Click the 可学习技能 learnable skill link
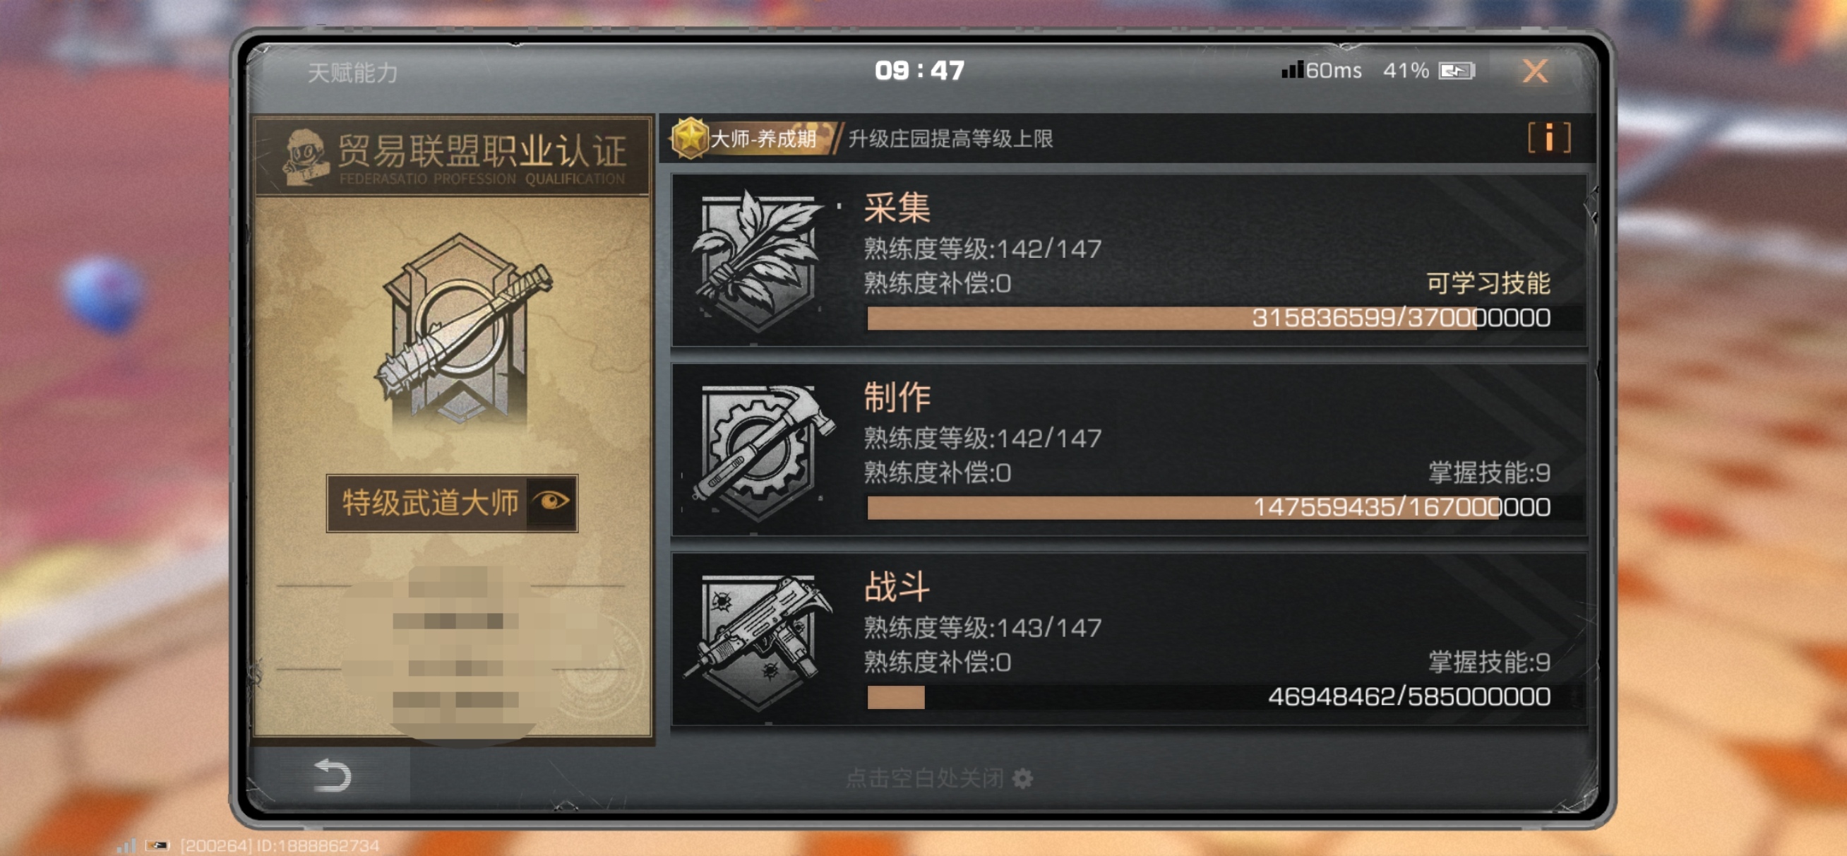 (x=1488, y=283)
